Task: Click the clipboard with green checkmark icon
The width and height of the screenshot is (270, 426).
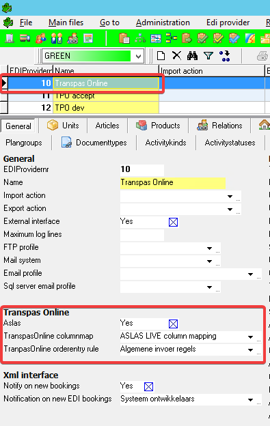Action: (x=202, y=38)
